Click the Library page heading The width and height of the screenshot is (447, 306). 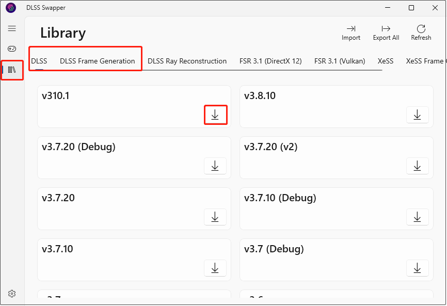[x=63, y=33]
